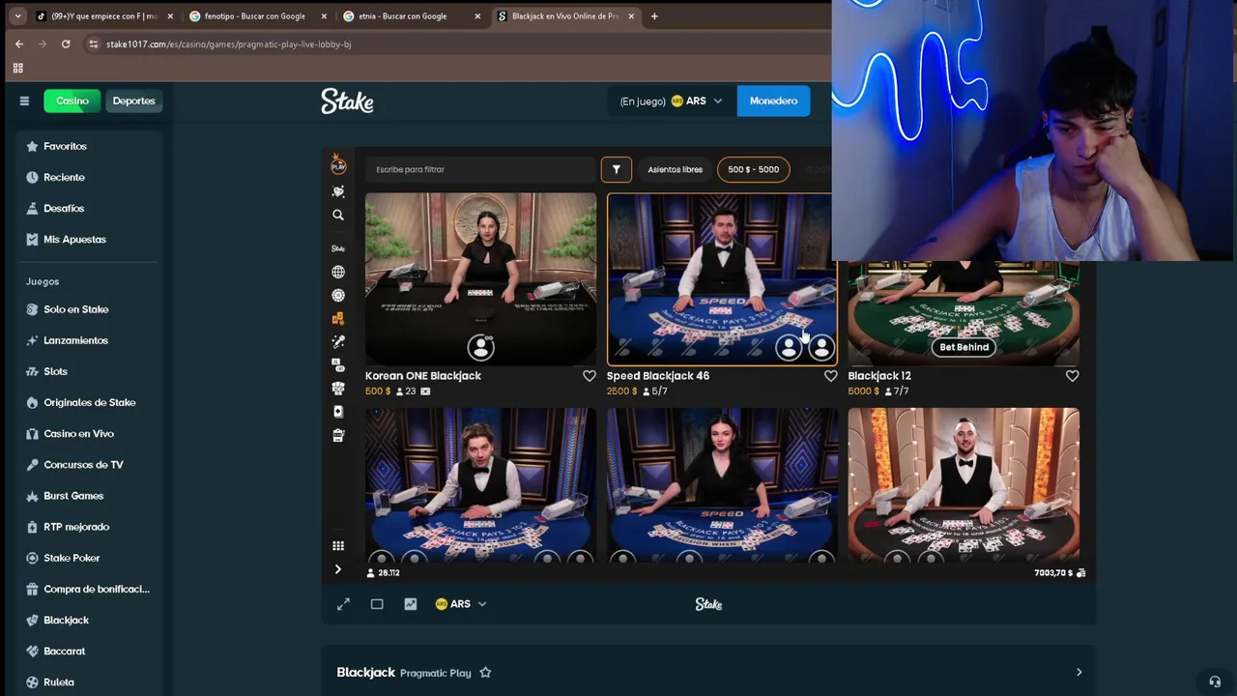Toggle the Asientos libres filter chip

point(675,169)
